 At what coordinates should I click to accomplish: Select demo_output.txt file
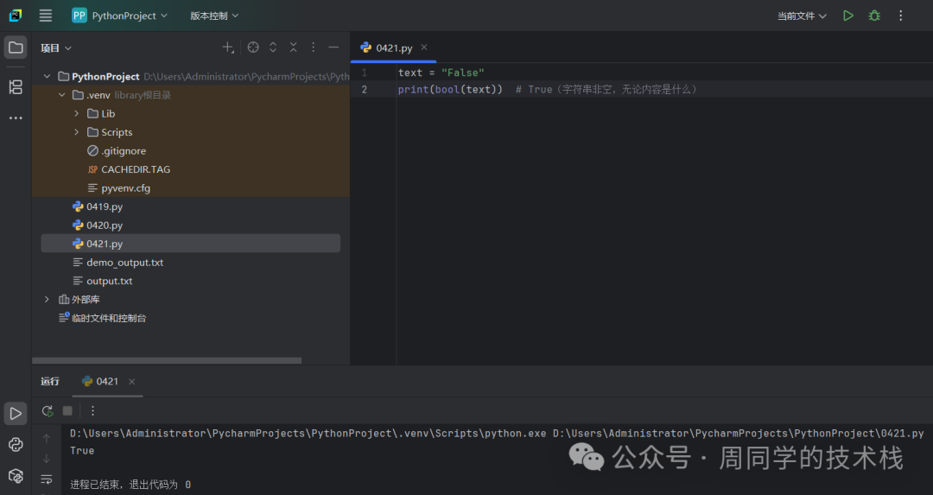pyautogui.click(x=117, y=263)
